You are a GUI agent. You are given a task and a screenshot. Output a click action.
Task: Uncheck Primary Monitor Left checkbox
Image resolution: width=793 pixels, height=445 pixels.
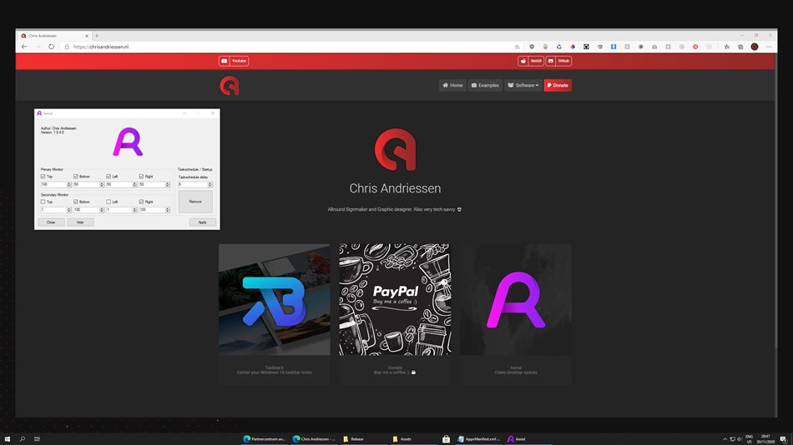coord(109,177)
